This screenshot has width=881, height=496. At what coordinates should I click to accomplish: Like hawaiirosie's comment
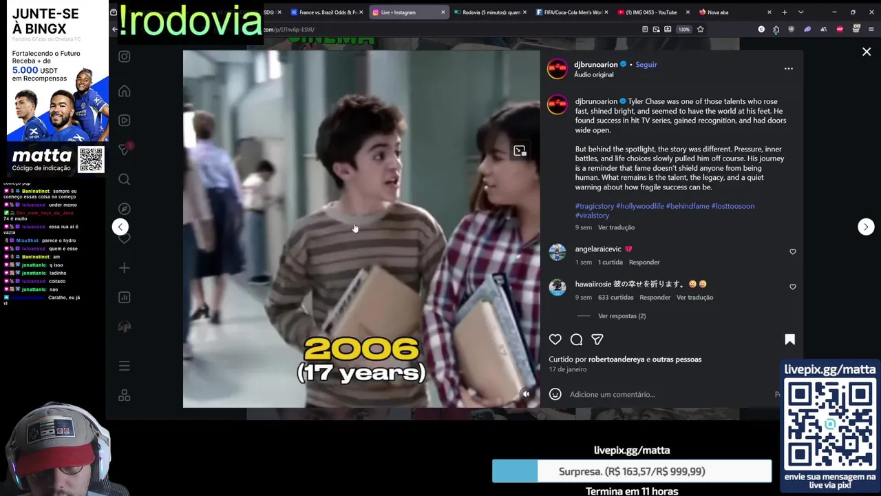pyautogui.click(x=792, y=287)
